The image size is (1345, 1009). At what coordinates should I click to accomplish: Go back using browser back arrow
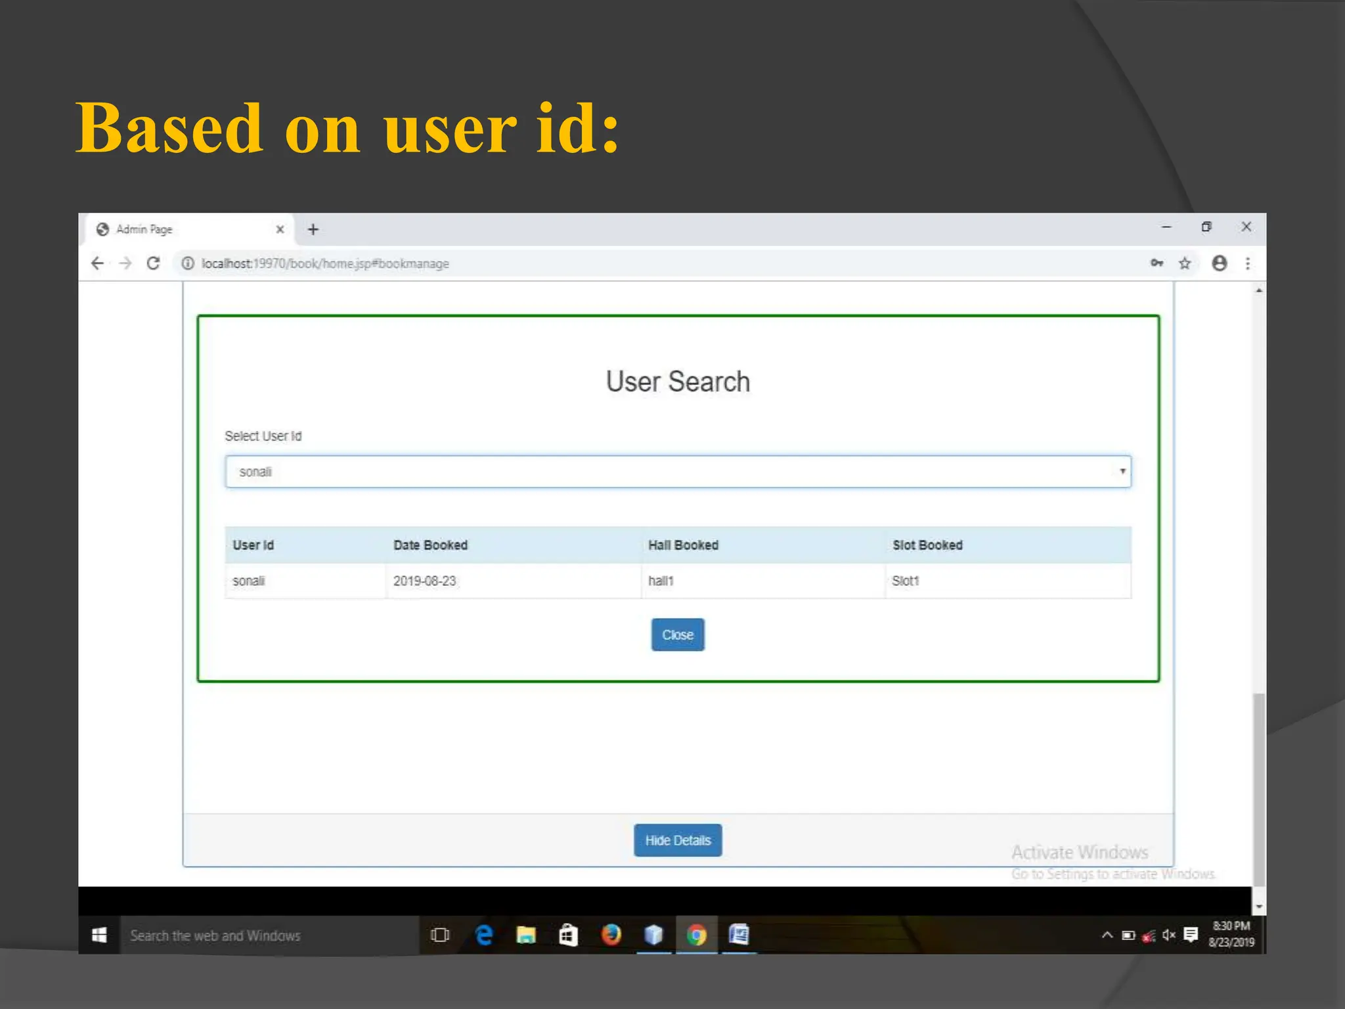(97, 263)
